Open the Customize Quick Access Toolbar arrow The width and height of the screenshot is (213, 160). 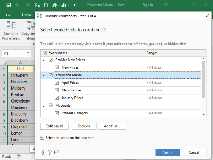[75, 5]
